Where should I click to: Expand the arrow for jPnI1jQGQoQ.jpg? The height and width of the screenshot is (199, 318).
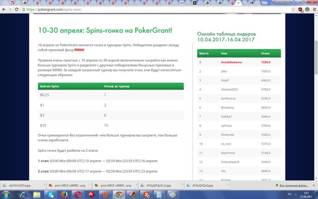[228, 185]
